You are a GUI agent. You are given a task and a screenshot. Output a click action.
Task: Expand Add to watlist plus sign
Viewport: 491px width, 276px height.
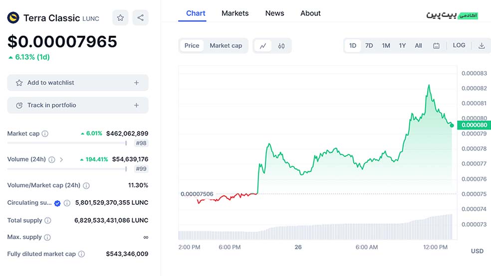(x=136, y=83)
